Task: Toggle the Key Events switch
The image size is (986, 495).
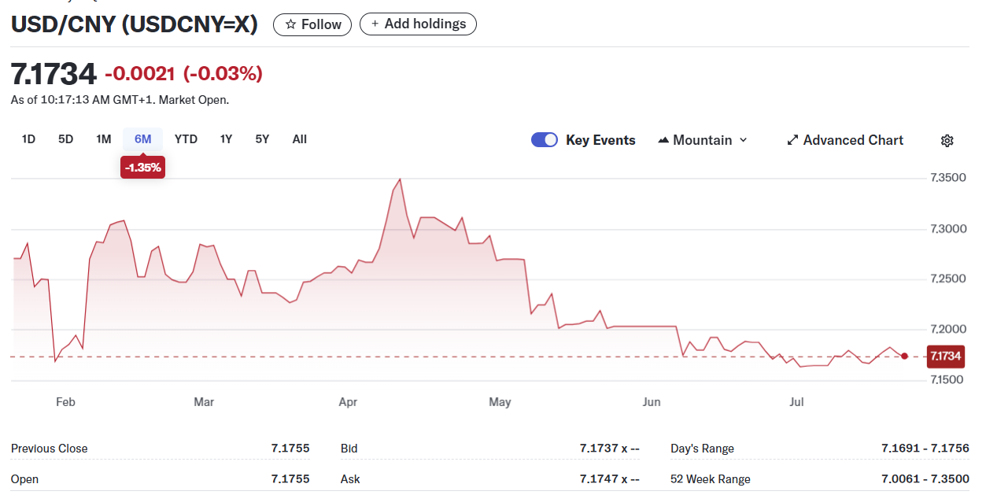Action: [x=545, y=140]
